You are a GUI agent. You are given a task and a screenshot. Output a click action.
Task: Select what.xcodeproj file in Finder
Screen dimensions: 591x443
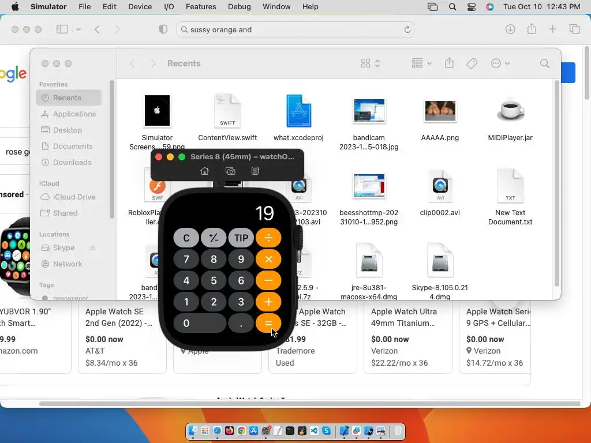tap(298, 118)
